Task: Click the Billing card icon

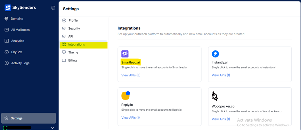Action: [64, 60]
